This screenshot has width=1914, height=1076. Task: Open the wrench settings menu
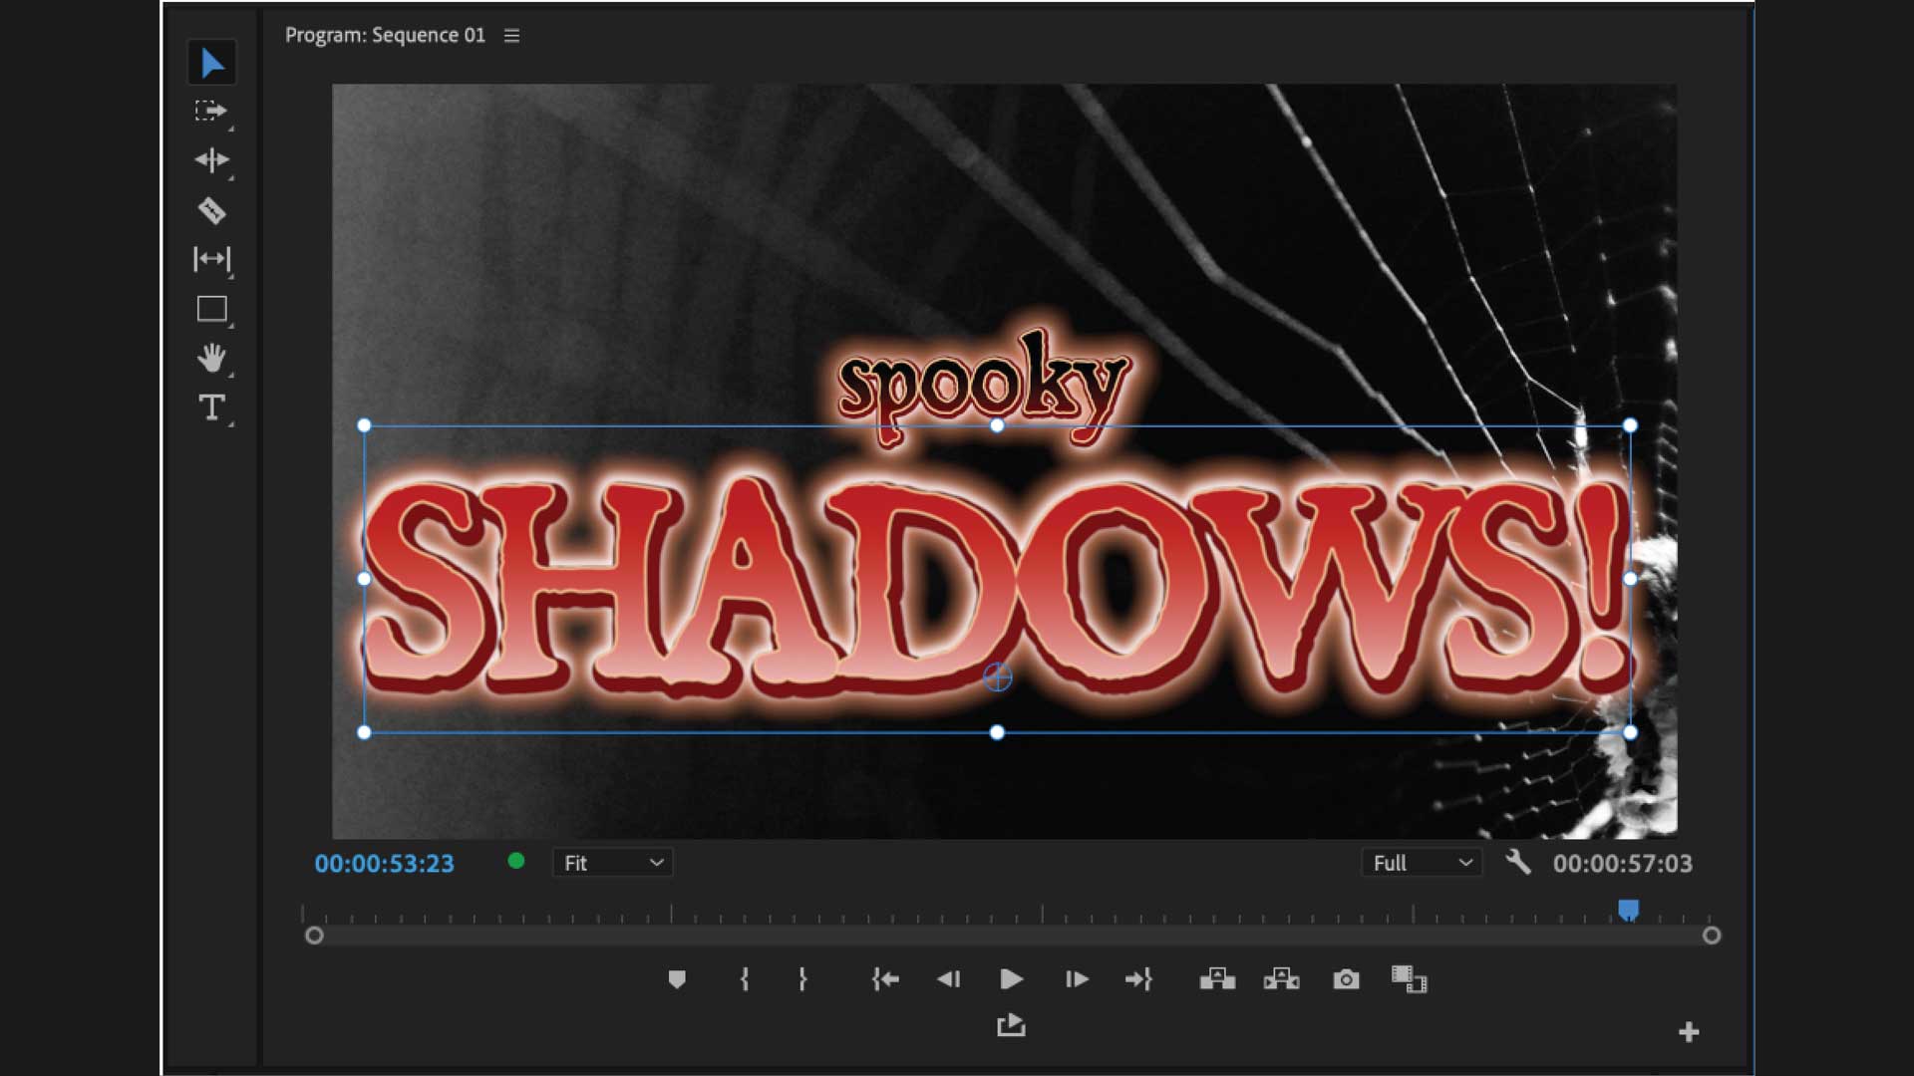point(1517,862)
